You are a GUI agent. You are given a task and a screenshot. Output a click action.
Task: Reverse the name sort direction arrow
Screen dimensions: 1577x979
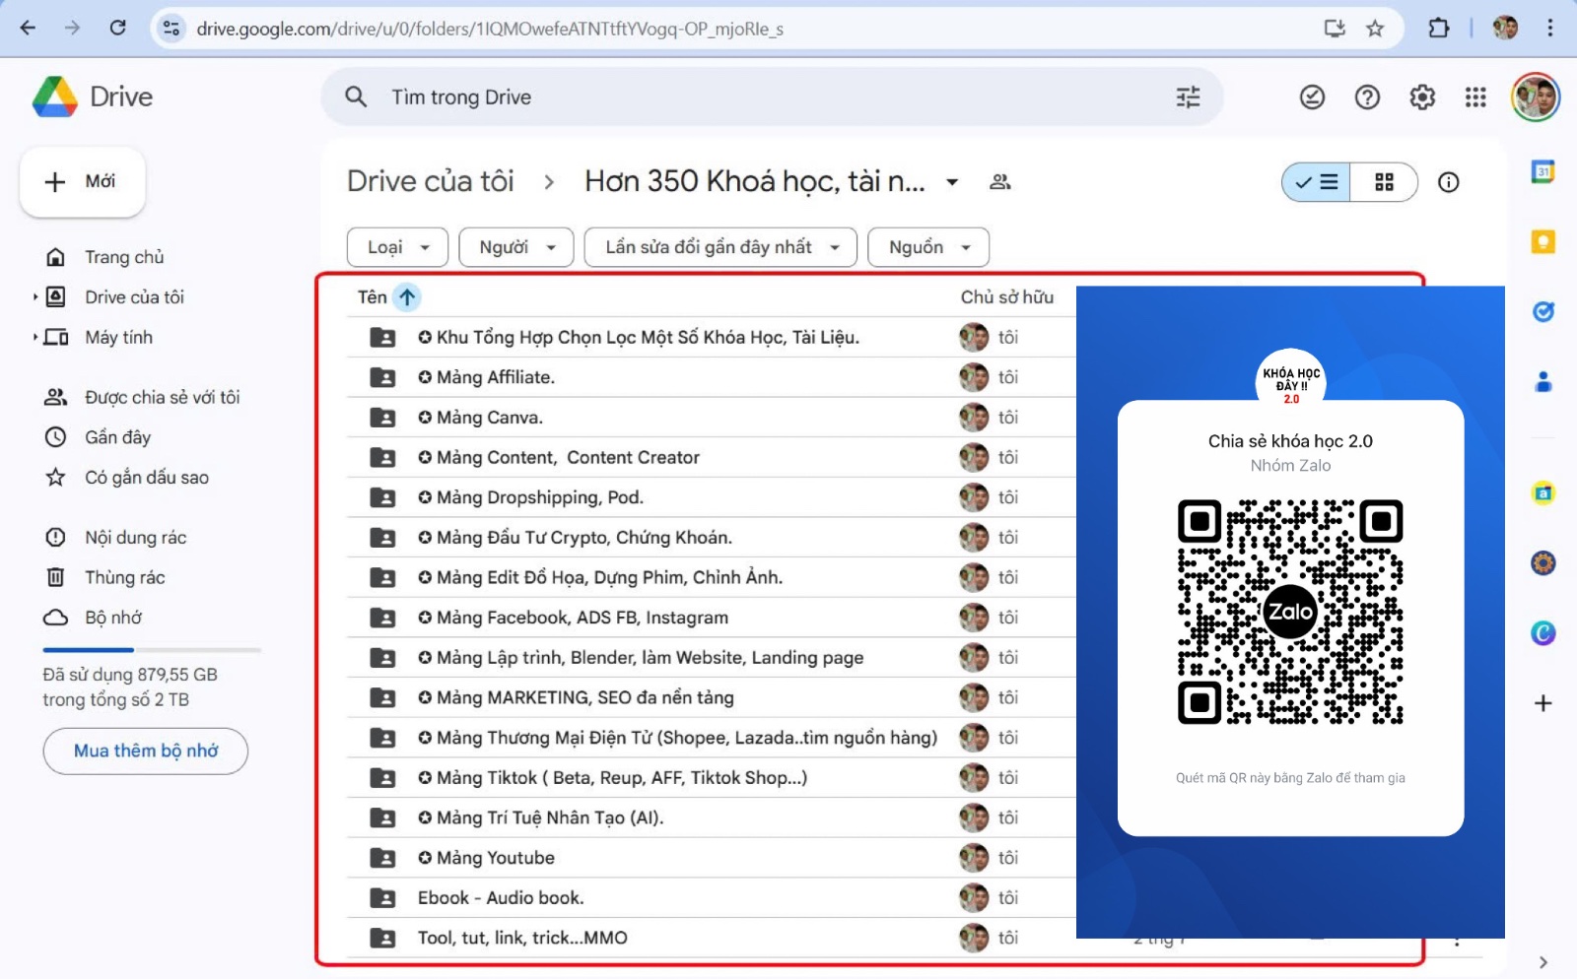[406, 296]
